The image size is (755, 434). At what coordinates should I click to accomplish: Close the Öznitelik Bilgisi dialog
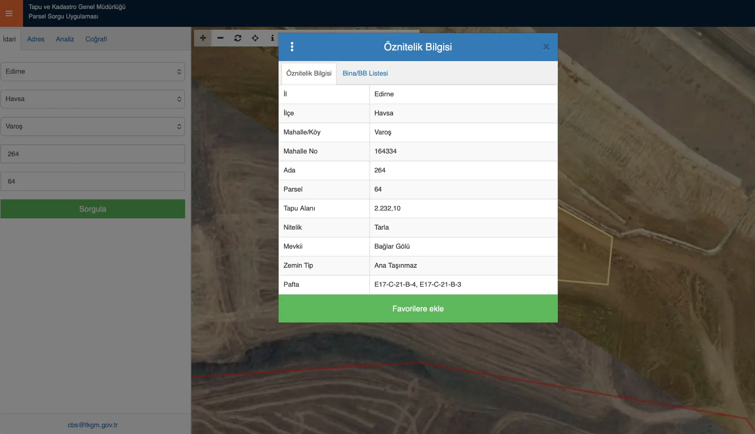click(546, 47)
